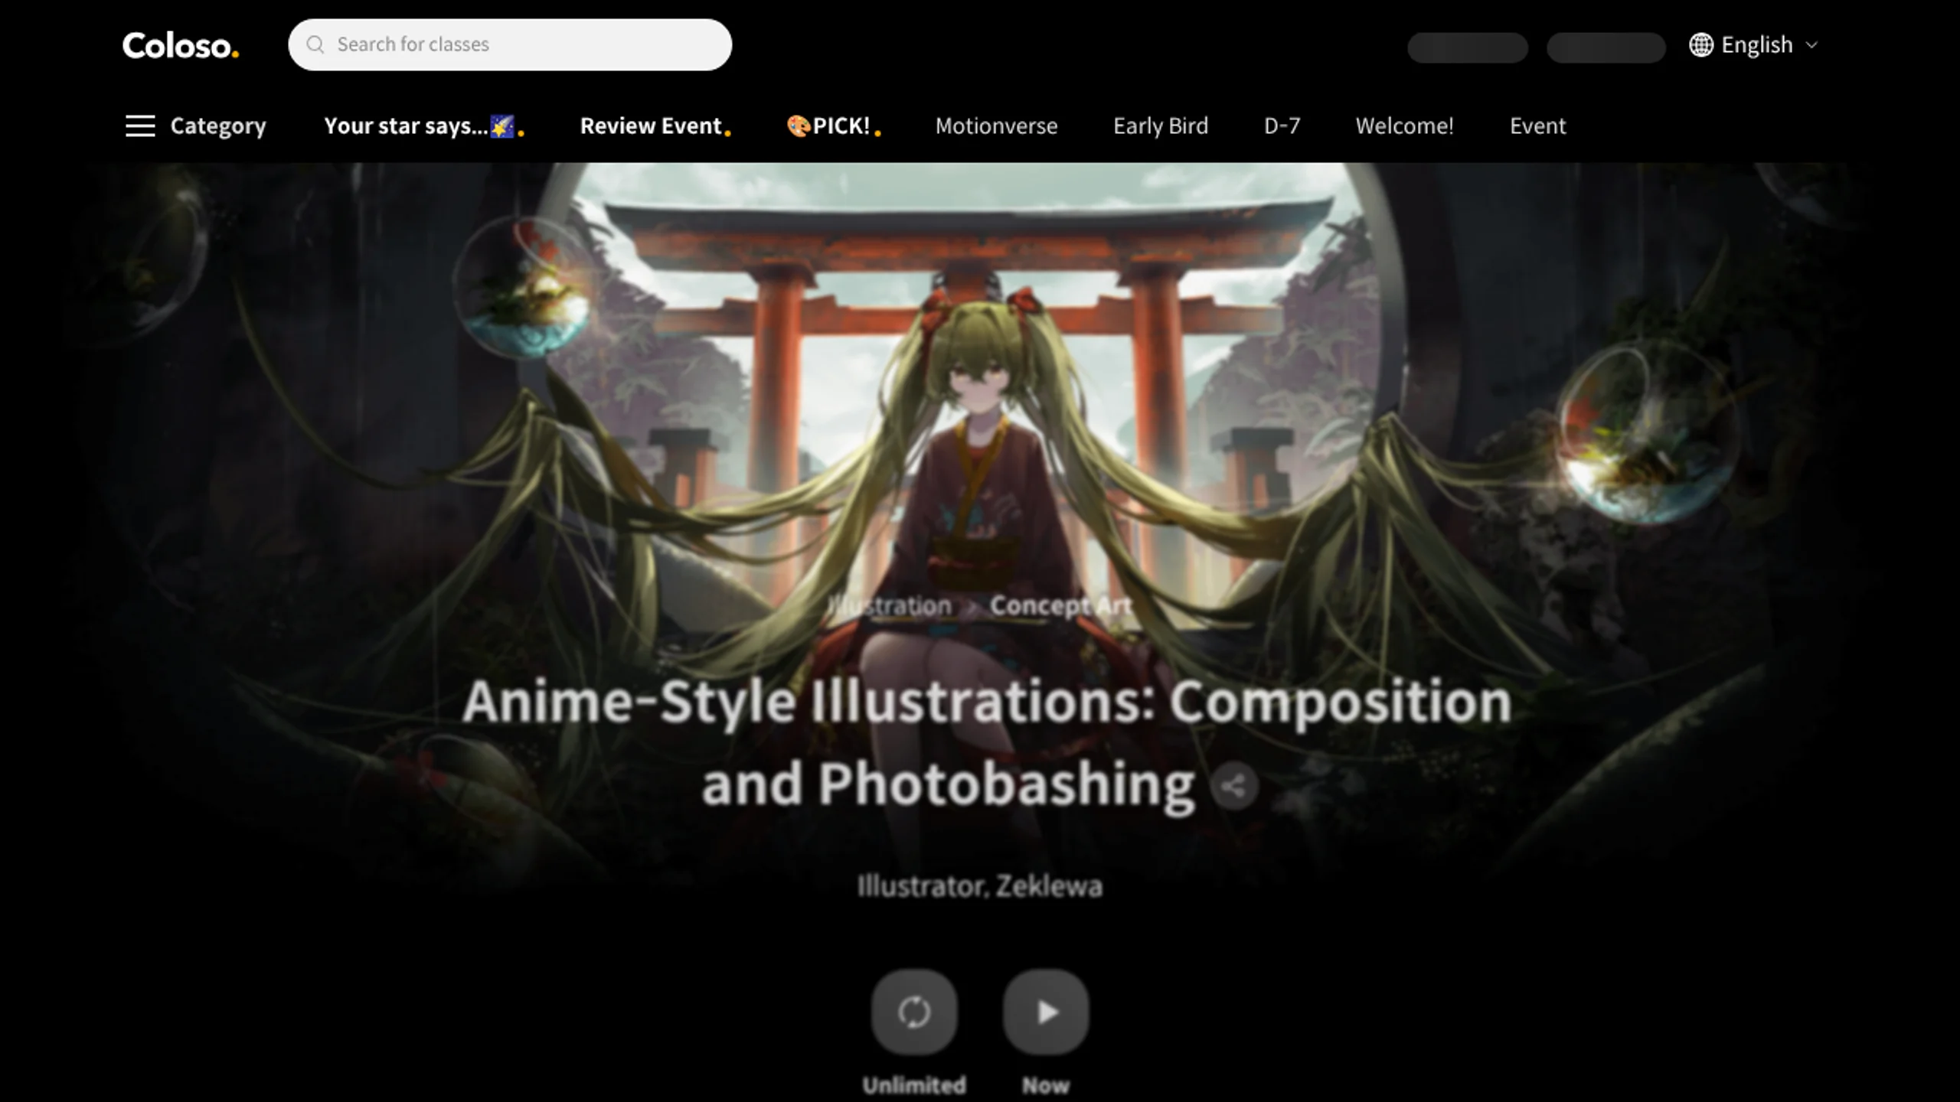This screenshot has width=1960, height=1102.
Task: Open the D-7 section
Action: coord(1282,126)
